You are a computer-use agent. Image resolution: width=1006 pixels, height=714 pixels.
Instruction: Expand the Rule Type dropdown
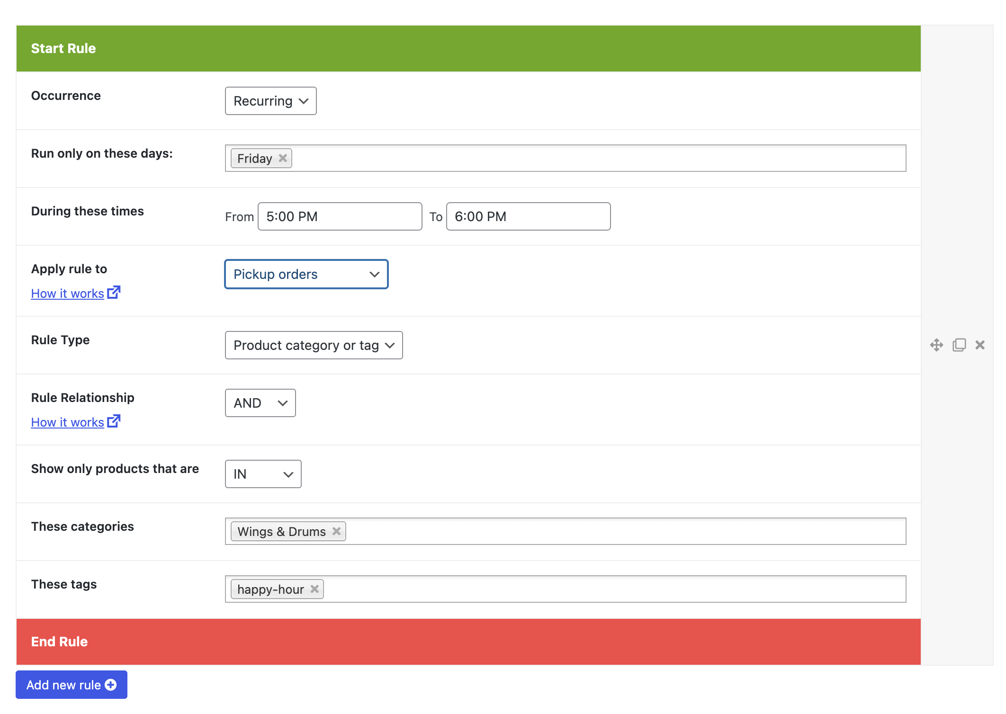coord(314,345)
